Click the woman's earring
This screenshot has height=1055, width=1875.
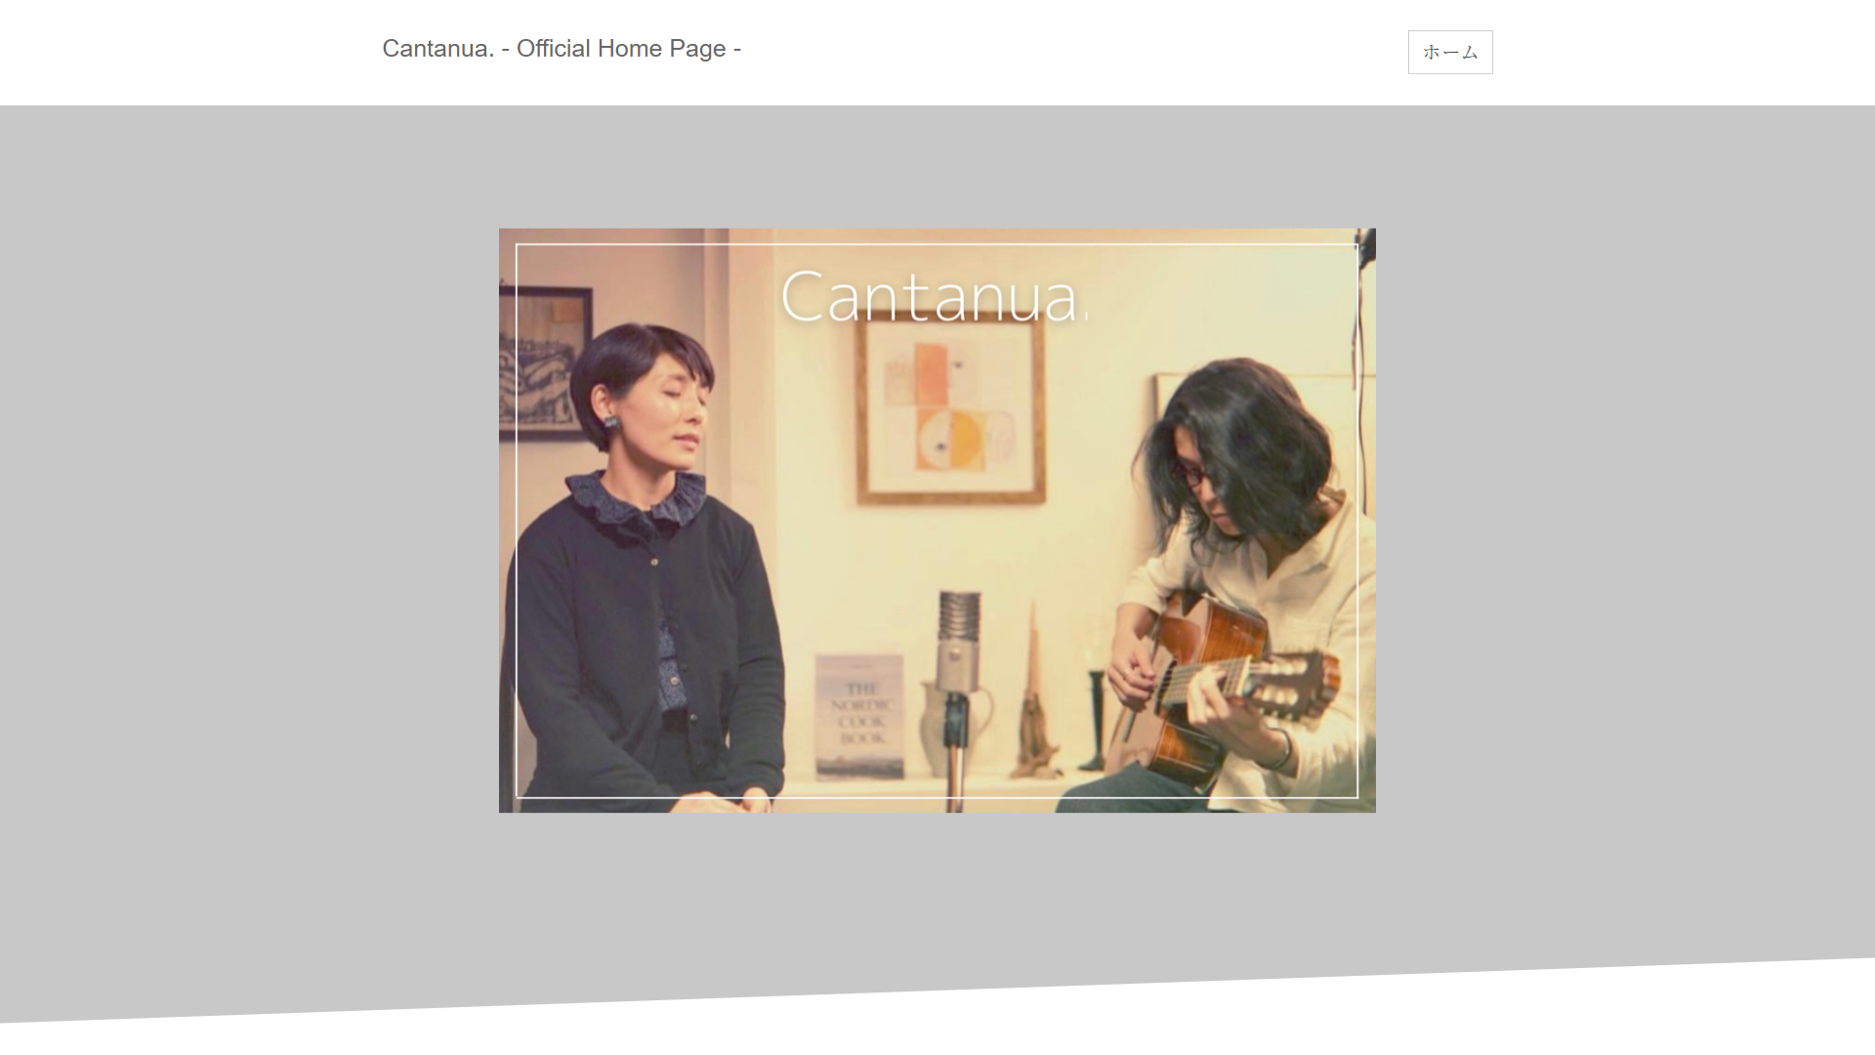coord(611,423)
